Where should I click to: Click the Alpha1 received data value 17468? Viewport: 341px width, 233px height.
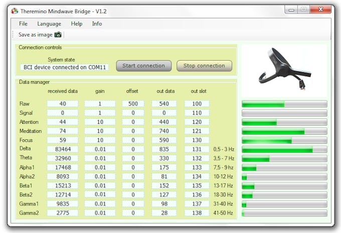click(x=63, y=167)
